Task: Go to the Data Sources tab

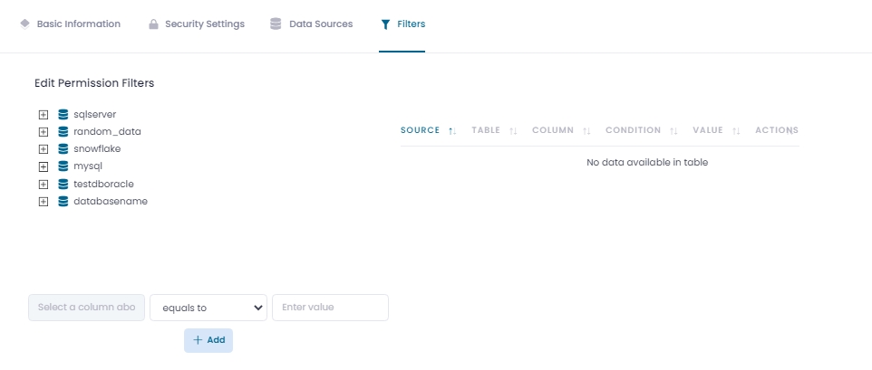Action: click(x=311, y=24)
